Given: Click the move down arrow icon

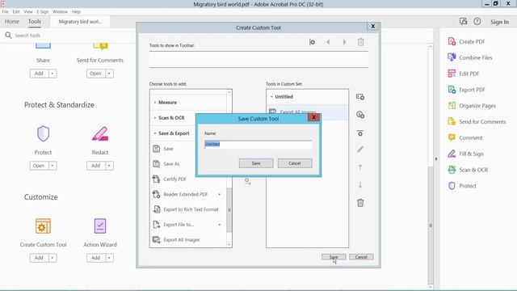Looking at the screenshot, I should (360, 185).
